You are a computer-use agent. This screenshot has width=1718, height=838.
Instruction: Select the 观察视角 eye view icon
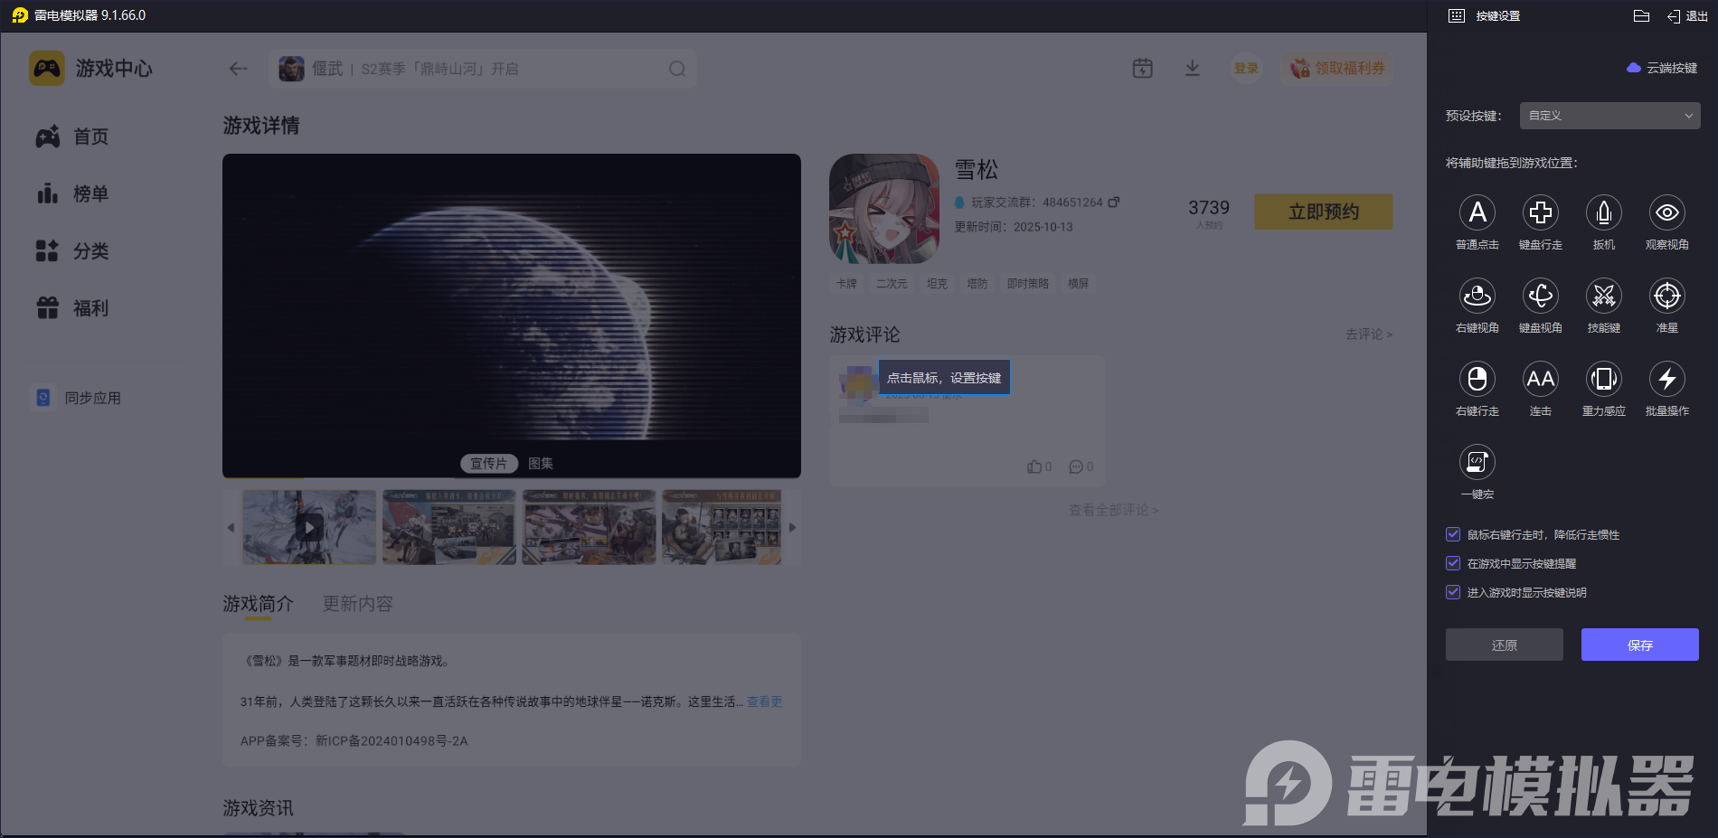click(1666, 213)
